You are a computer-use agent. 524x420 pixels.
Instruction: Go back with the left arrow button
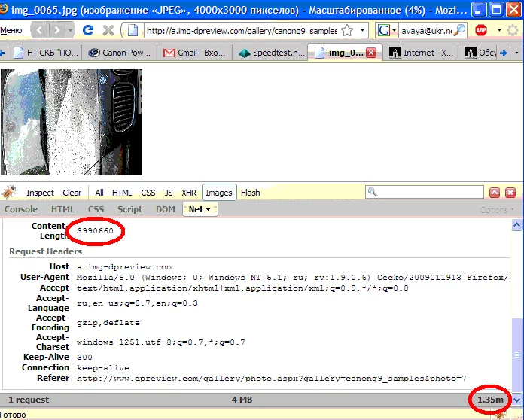pos(39,30)
